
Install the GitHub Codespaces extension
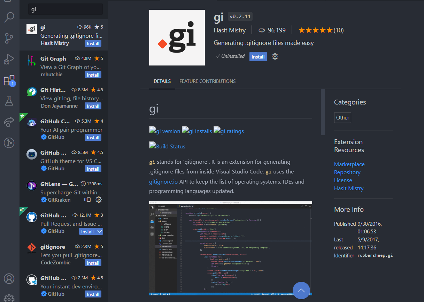click(x=93, y=294)
